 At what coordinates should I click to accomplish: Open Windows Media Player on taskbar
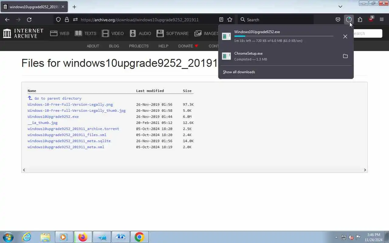point(64,237)
